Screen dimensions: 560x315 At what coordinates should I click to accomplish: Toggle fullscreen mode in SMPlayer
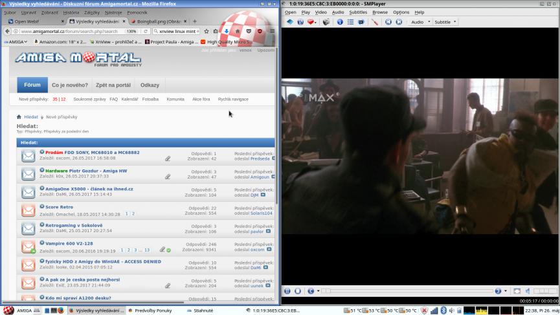[x=517, y=291]
